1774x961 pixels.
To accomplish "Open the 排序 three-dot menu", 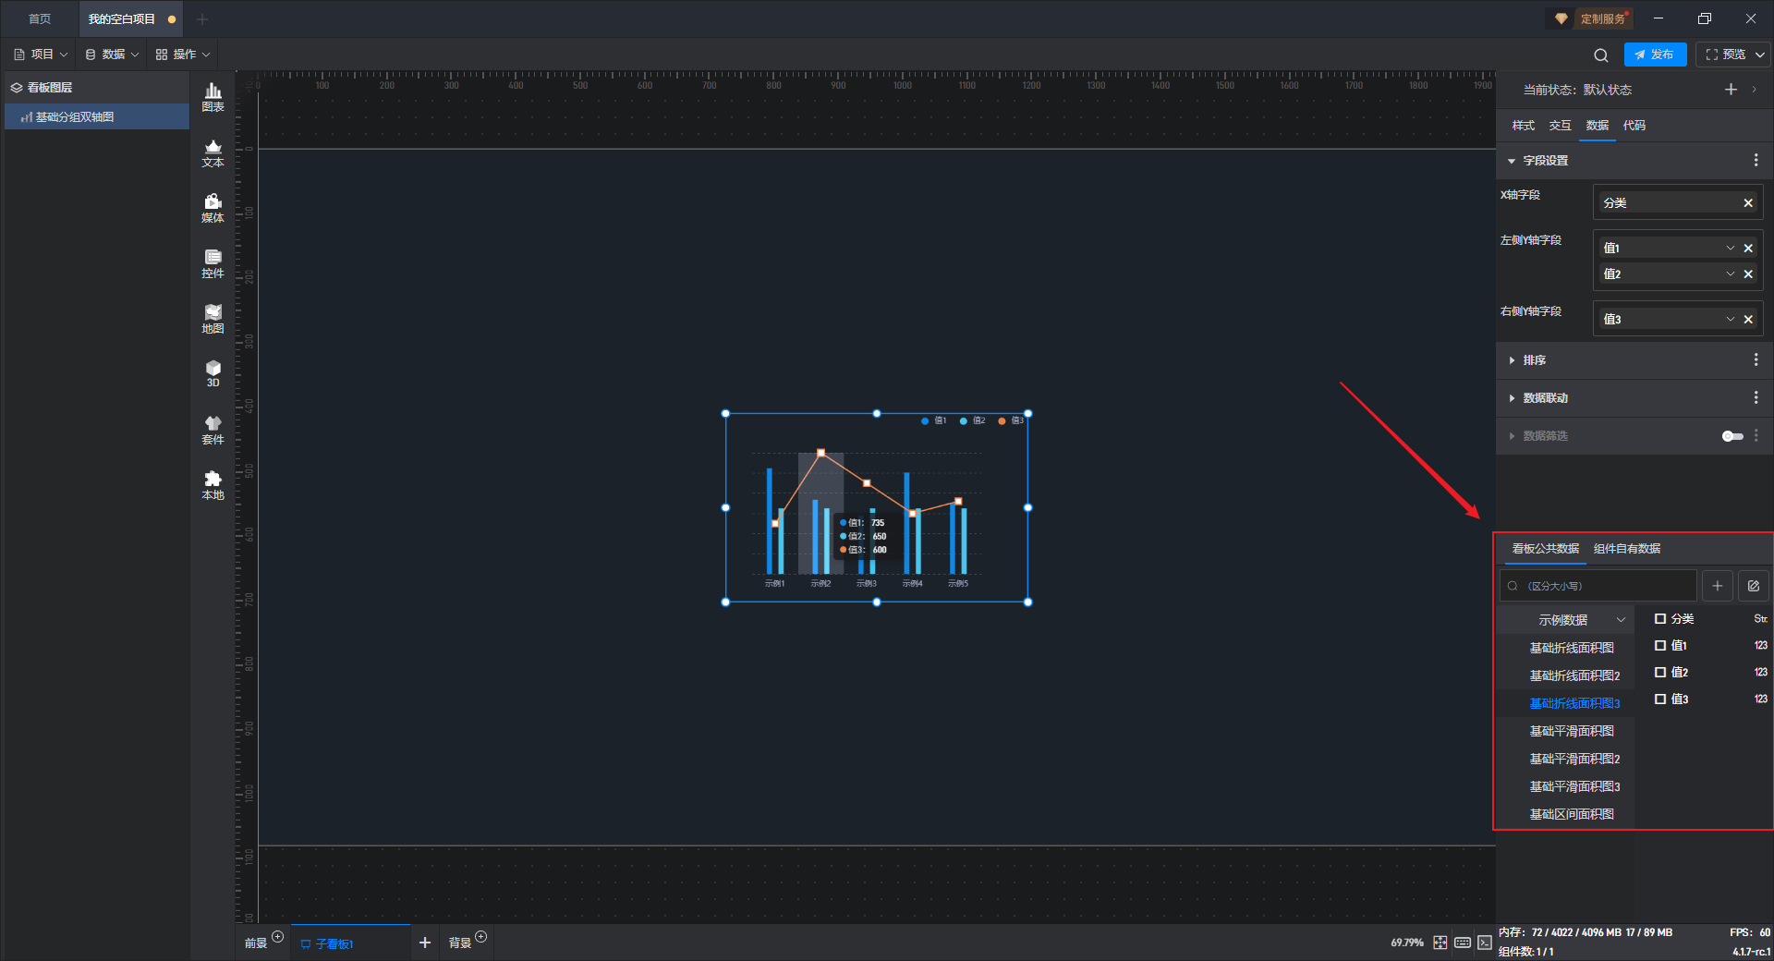I will click(1756, 359).
